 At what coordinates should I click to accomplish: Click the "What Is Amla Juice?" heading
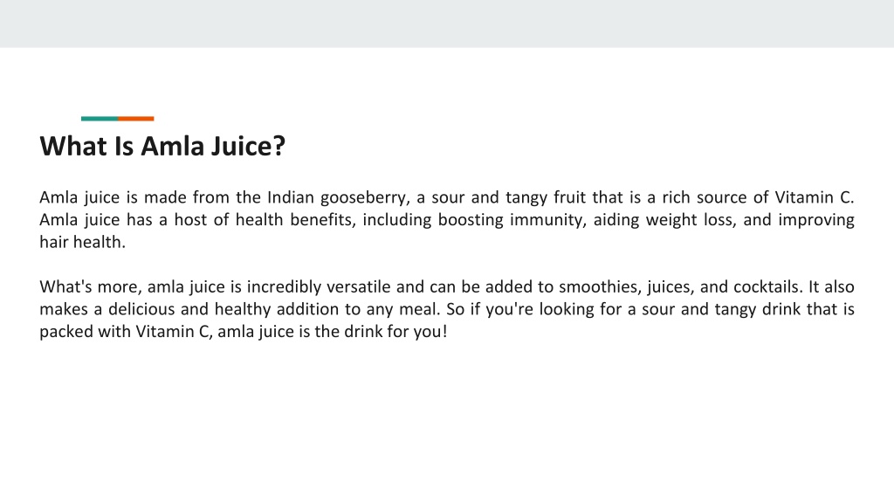pyautogui.click(x=162, y=146)
